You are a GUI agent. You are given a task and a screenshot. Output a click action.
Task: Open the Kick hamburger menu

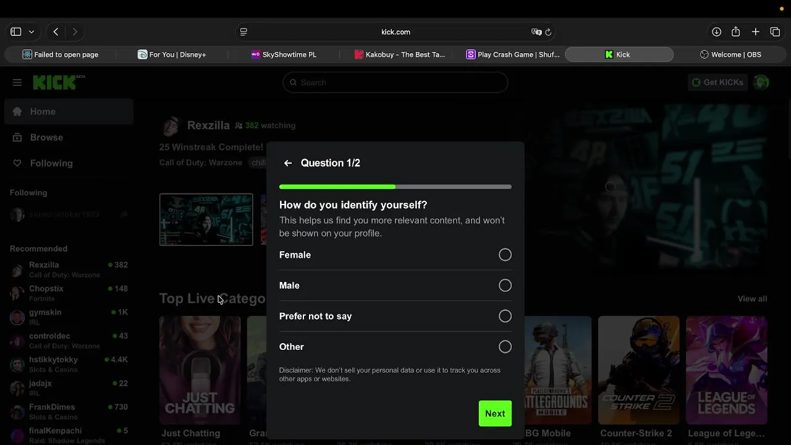pos(17,82)
